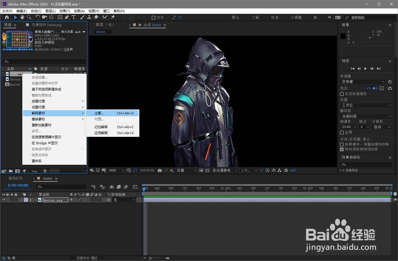This screenshot has height=261, width=398.
Task: Open the preview resolution auto dropdown
Action: [382, 127]
